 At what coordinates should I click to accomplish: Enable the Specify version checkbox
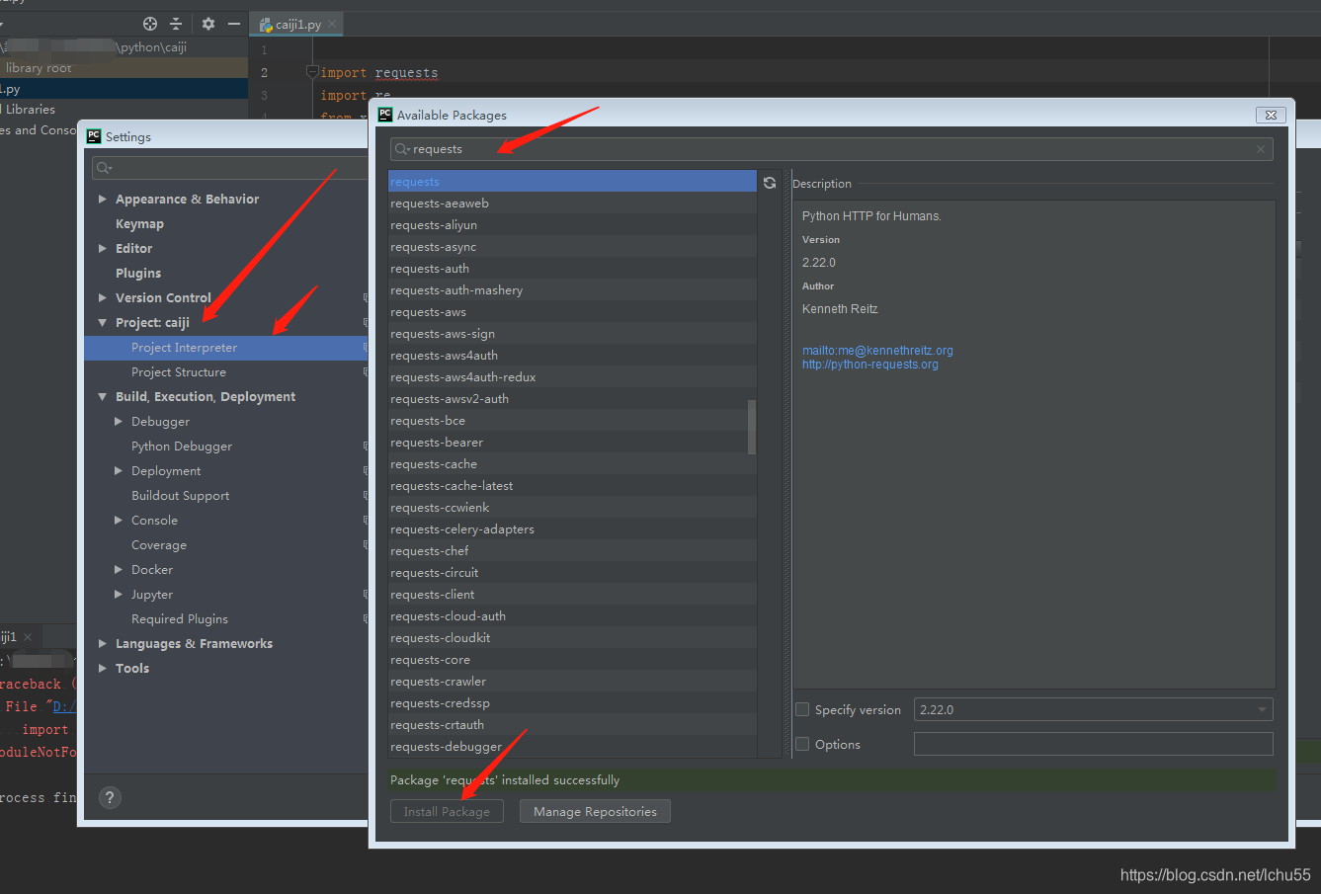click(802, 709)
